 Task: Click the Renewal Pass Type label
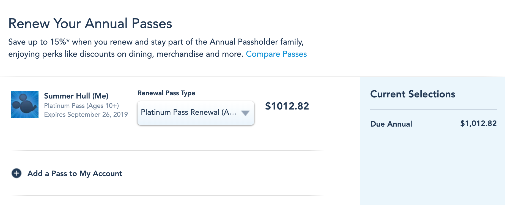pos(166,93)
